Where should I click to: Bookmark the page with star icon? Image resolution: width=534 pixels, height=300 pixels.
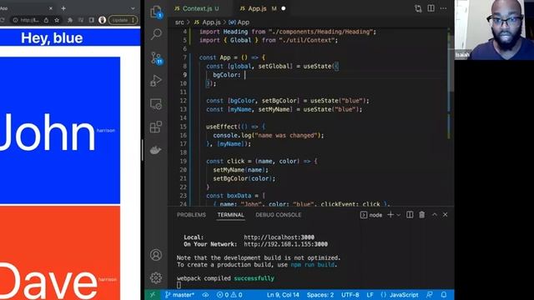click(57, 20)
